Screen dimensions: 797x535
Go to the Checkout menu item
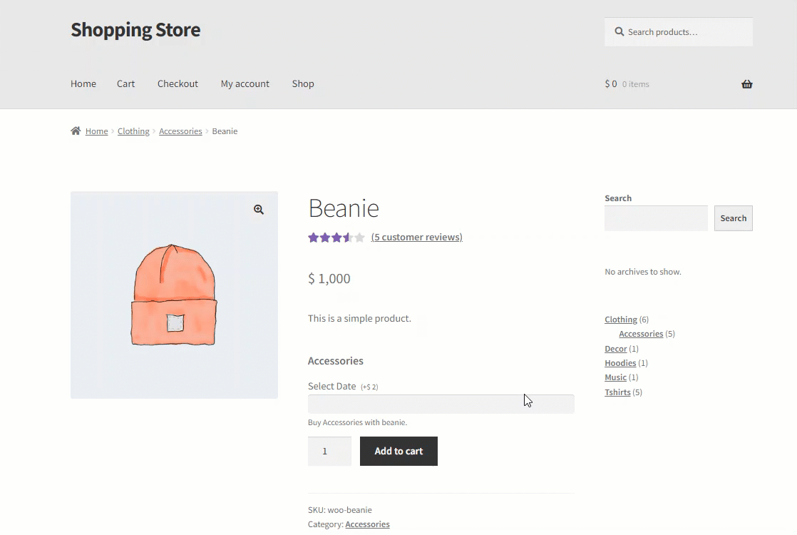(x=178, y=84)
